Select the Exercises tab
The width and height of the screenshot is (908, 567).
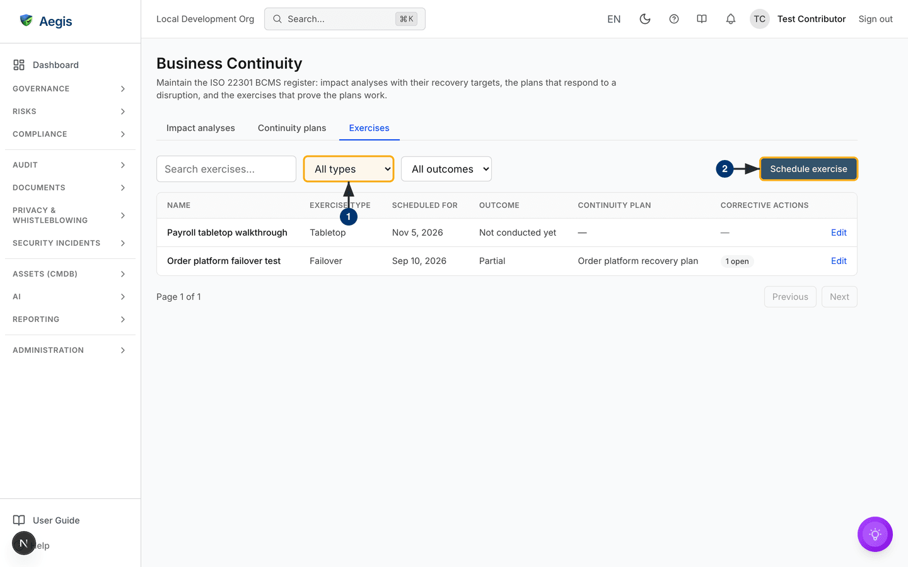[x=370, y=128]
